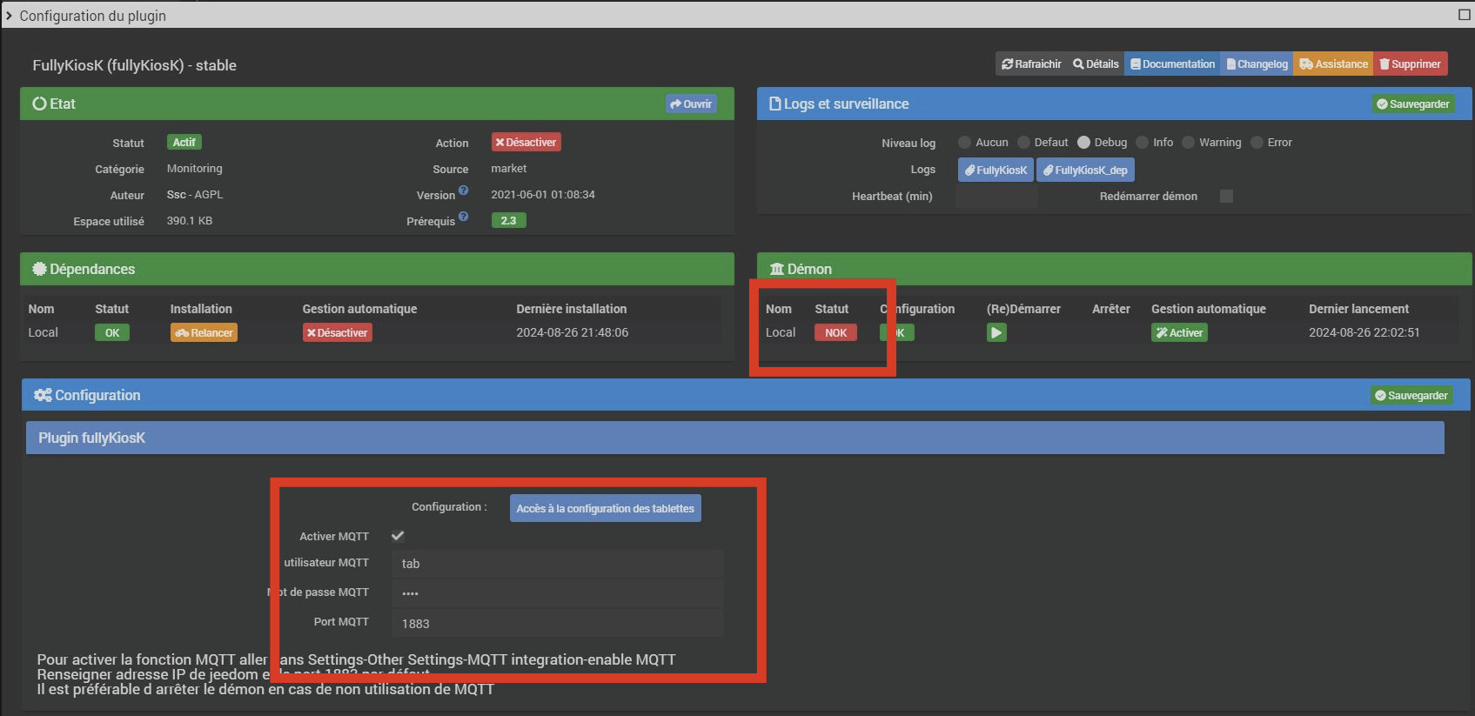Click the Prérequis help icon
Image resolution: width=1475 pixels, height=716 pixels.
463,217
